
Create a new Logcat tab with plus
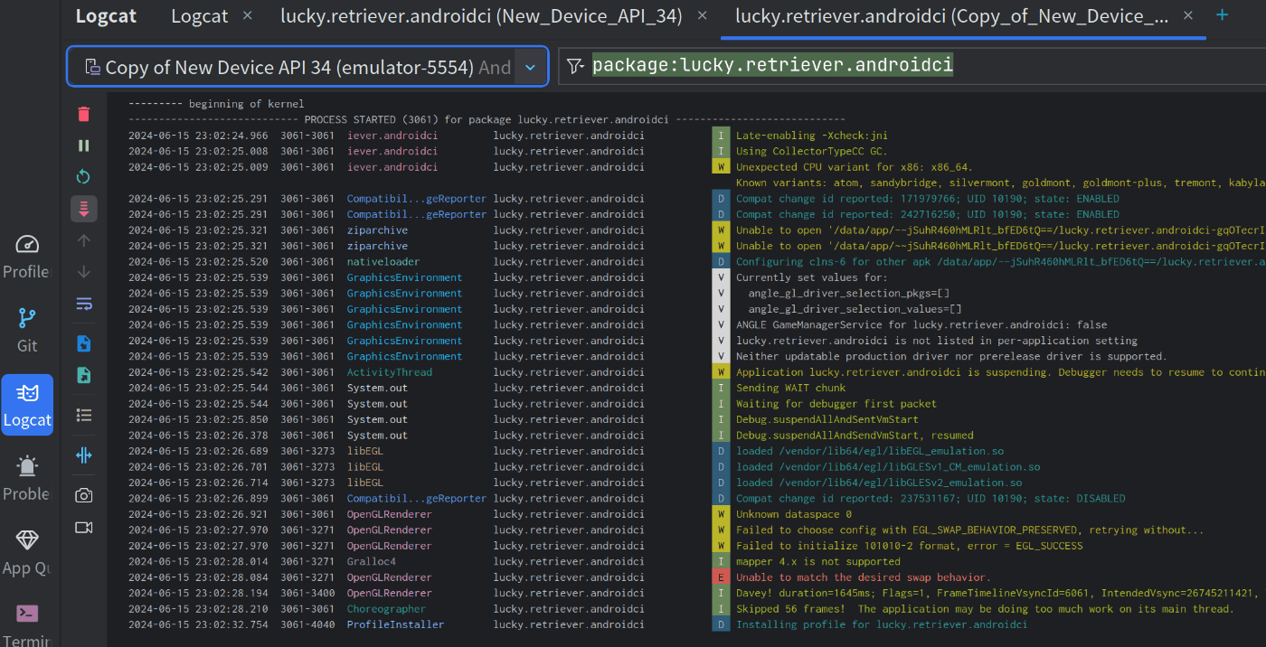(x=1222, y=14)
